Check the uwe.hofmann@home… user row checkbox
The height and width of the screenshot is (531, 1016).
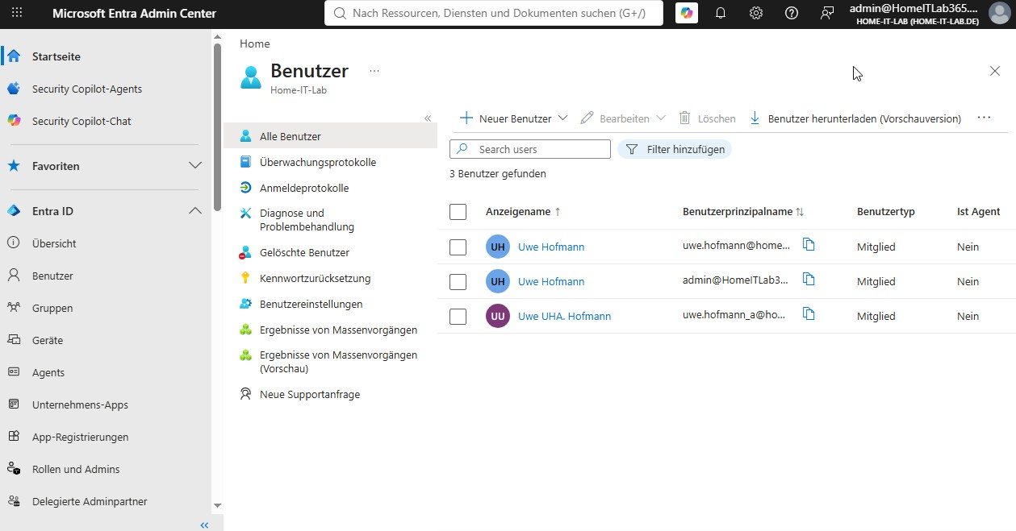coord(458,247)
